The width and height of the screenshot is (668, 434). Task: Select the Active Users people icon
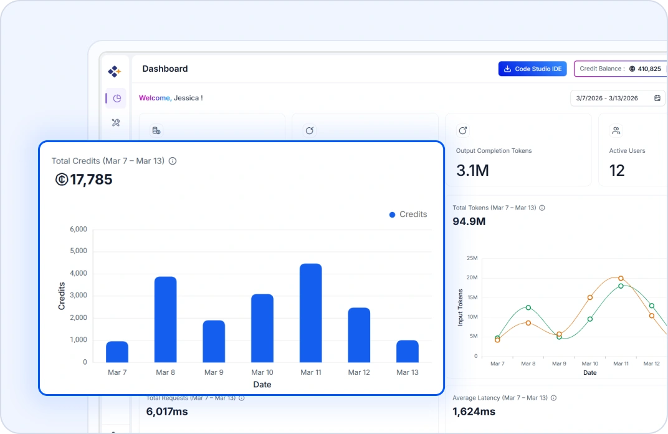(x=616, y=130)
